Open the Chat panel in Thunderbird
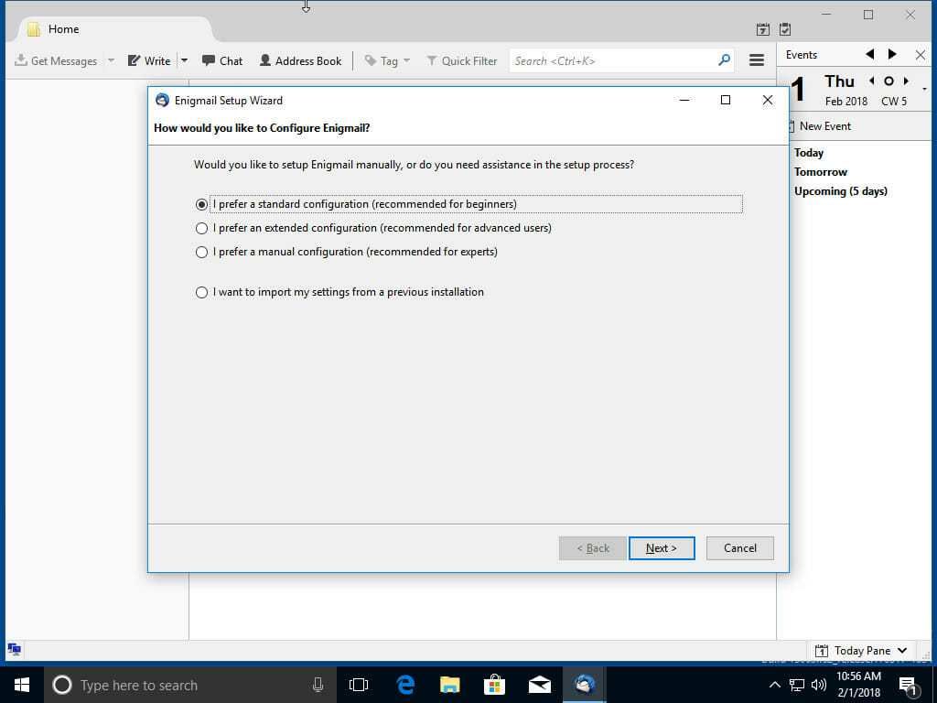 [x=222, y=60]
